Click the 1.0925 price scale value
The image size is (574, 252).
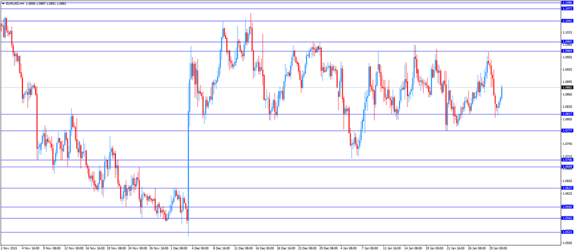tap(568, 69)
